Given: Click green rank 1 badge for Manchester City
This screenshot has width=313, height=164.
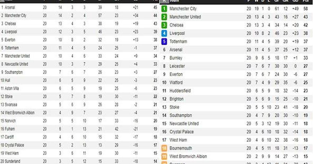Looking at the screenshot, I should 164,9.
